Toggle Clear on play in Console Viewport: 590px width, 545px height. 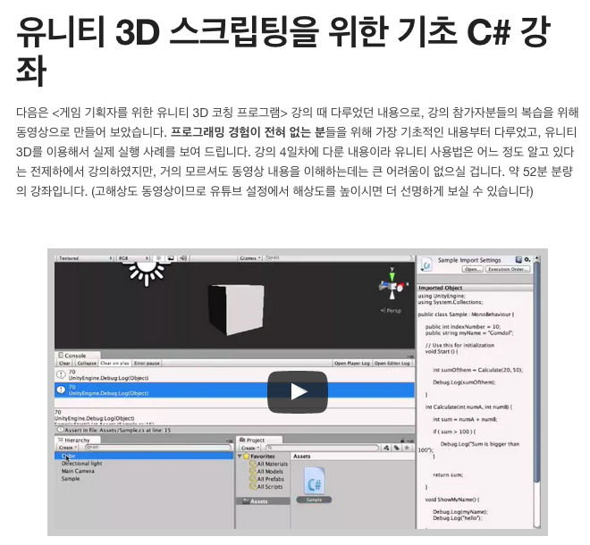[x=114, y=363]
